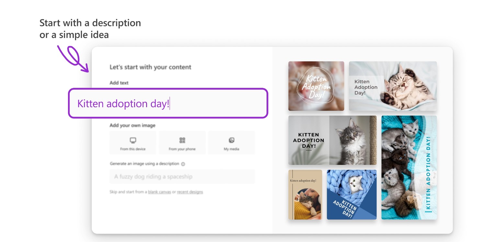The width and height of the screenshot is (489, 242).
Task: Click the Let's start with your content heading
Action: [150, 67]
